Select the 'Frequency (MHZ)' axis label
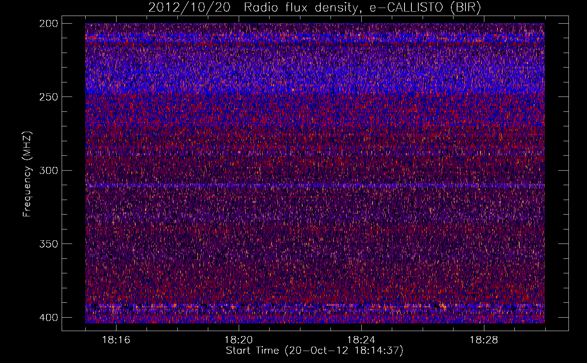This screenshot has width=587, height=363. pos(27,174)
